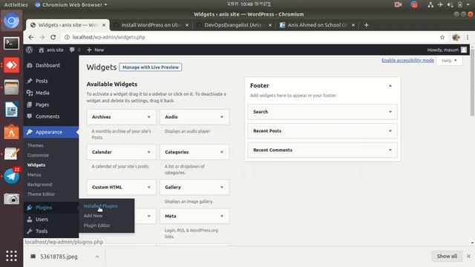Click Show all downloads button
This screenshot has height=267, width=475.
coord(447,256)
